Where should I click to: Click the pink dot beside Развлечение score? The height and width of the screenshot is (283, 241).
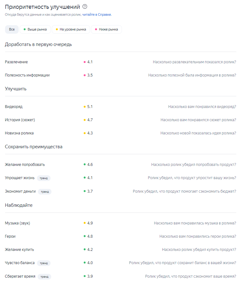[85, 62]
